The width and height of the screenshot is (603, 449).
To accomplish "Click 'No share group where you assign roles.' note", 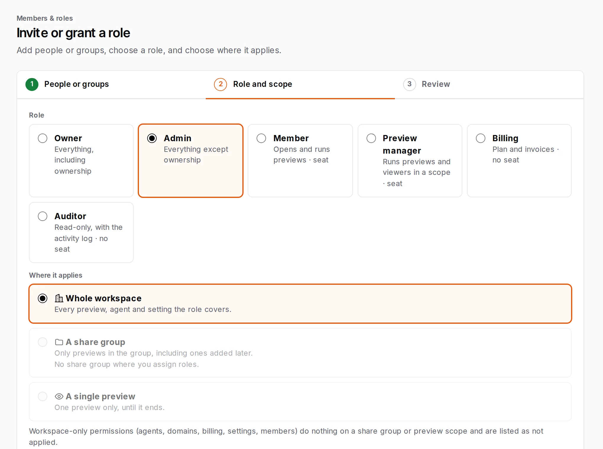I will pos(127,364).
